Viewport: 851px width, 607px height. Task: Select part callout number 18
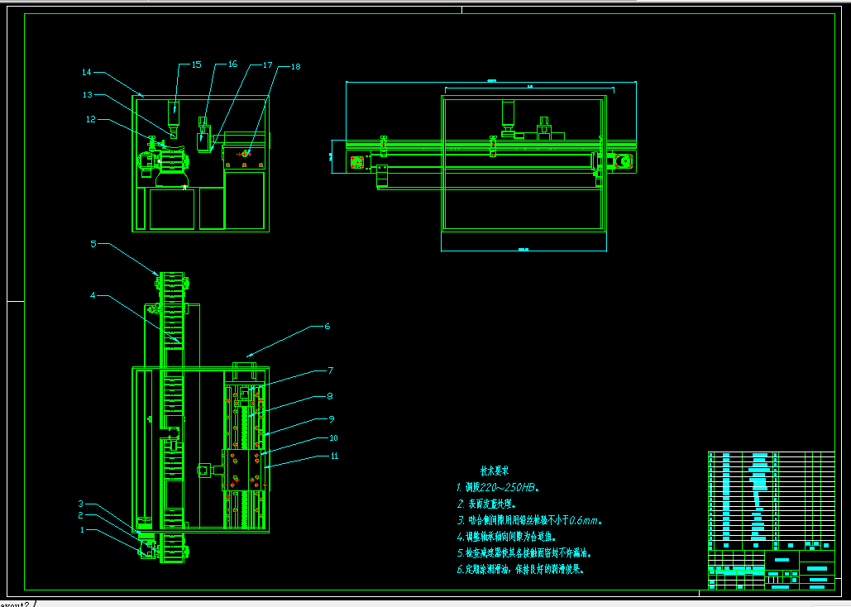tap(296, 67)
